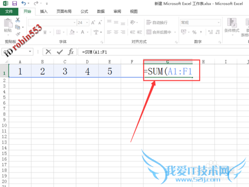Toggle underline formatting
This screenshot has width=249, height=187.
(x=45, y=32)
